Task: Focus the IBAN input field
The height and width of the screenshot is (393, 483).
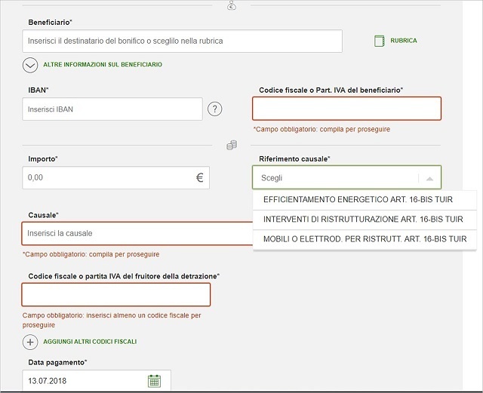Action: click(112, 109)
